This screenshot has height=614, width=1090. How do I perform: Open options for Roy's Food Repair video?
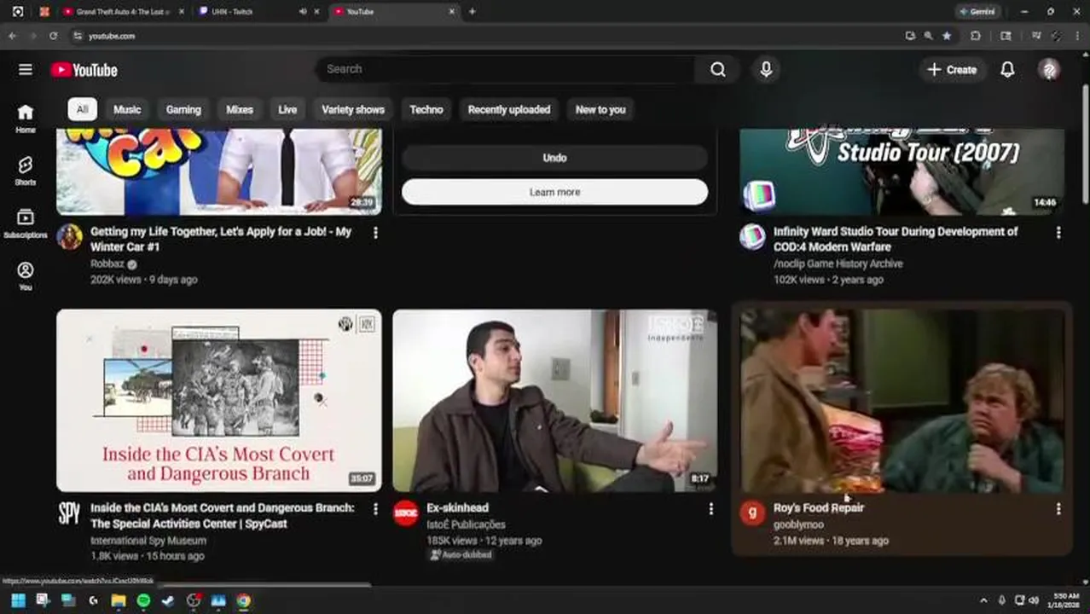[x=1058, y=508]
